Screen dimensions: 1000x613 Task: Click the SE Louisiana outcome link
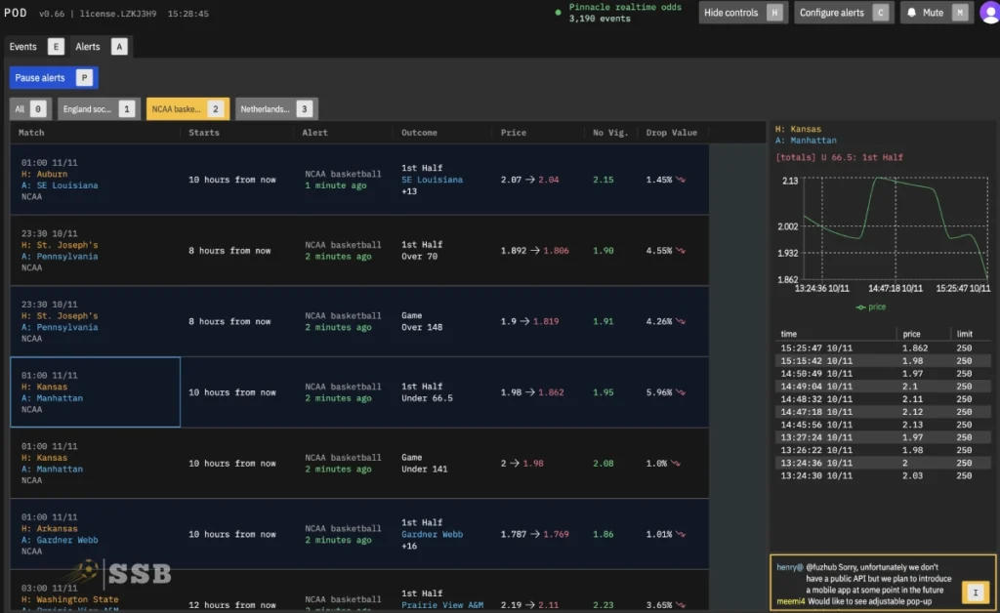click(x=432, y=180)
